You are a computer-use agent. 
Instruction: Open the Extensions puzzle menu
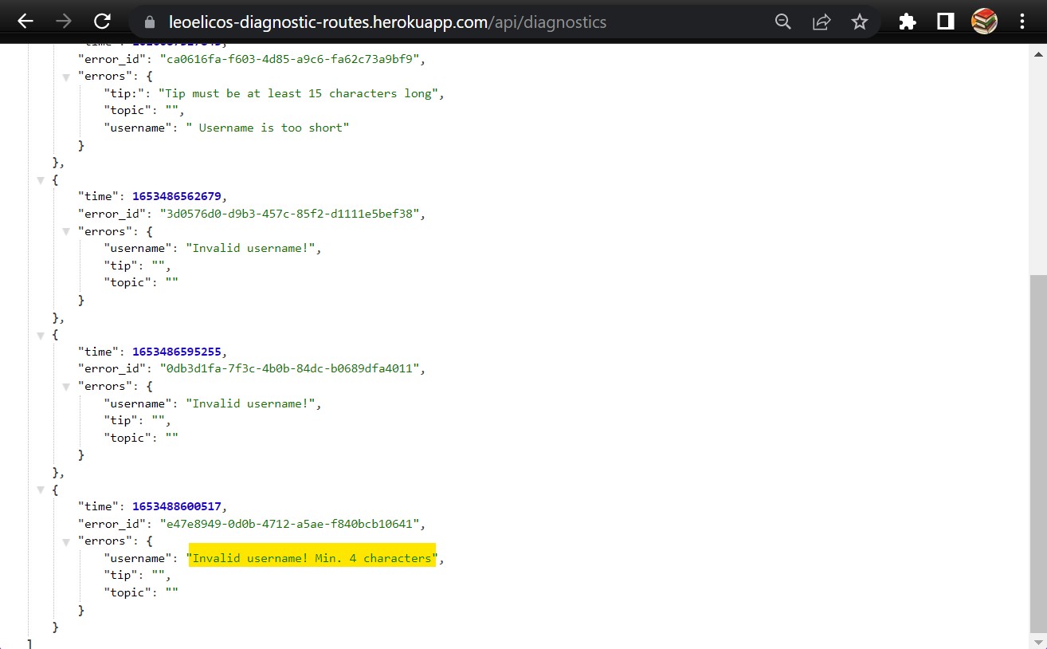pyautogui.click(x=908, y=22)
